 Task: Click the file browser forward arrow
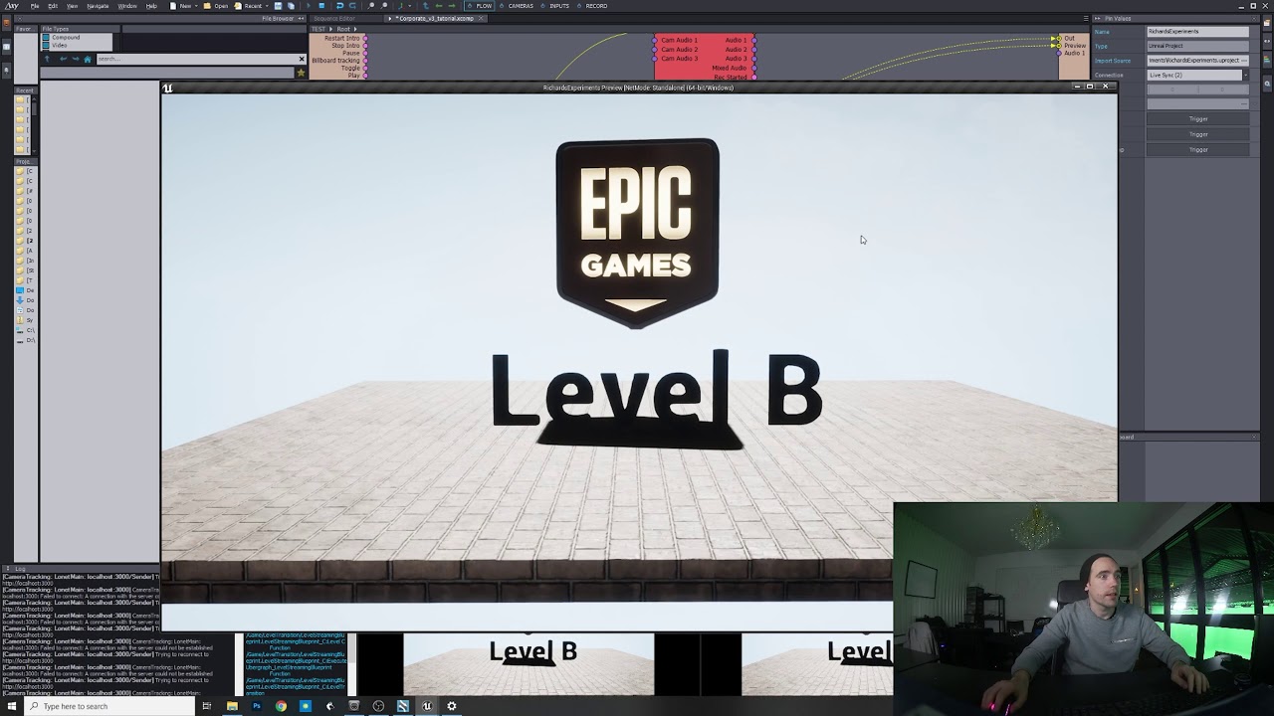click(76, 59)
